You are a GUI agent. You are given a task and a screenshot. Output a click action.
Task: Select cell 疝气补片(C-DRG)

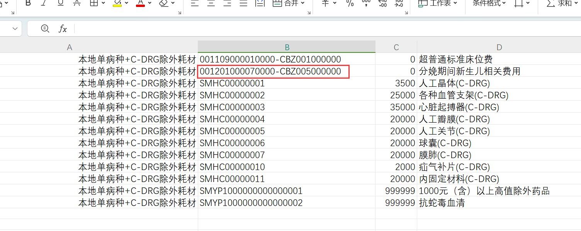tap(499, 167)
